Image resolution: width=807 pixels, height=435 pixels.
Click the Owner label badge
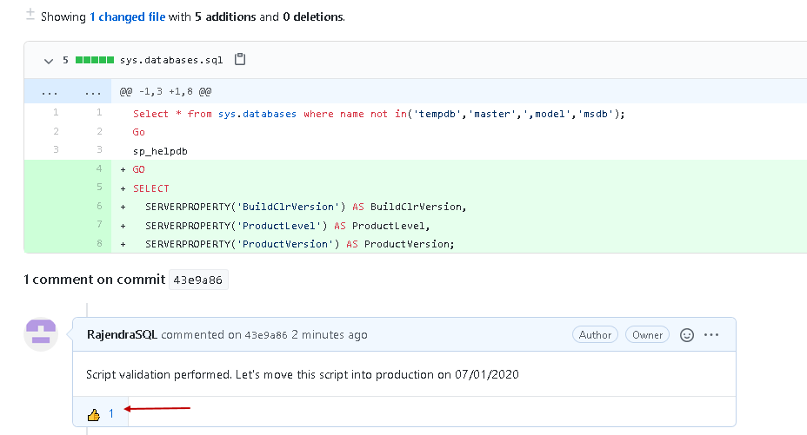coord(647,334)
